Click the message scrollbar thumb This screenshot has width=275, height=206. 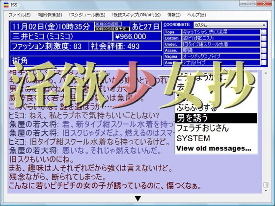[266, 185]
